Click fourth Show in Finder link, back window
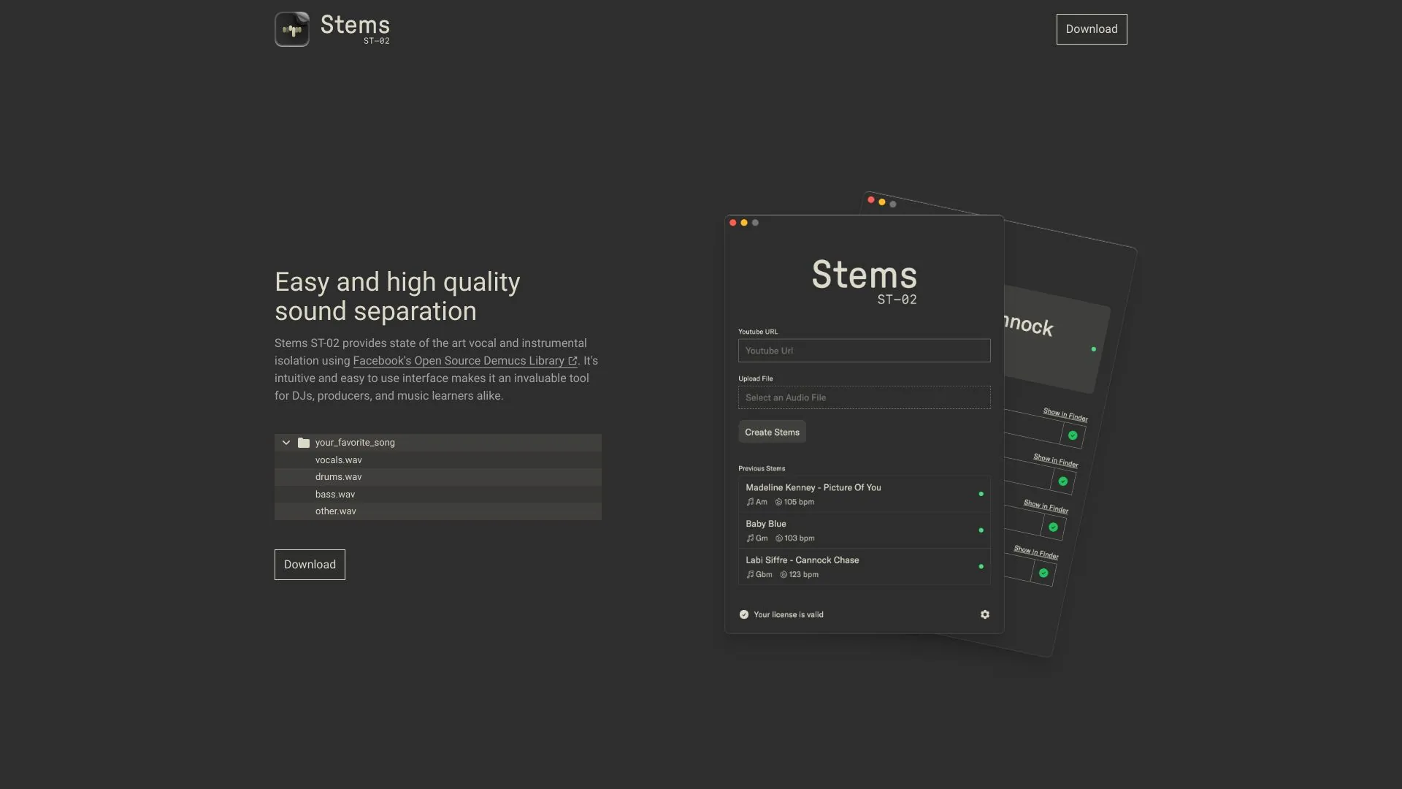The width and height of the screenshot is (1402, 789). click(1036, 552)
